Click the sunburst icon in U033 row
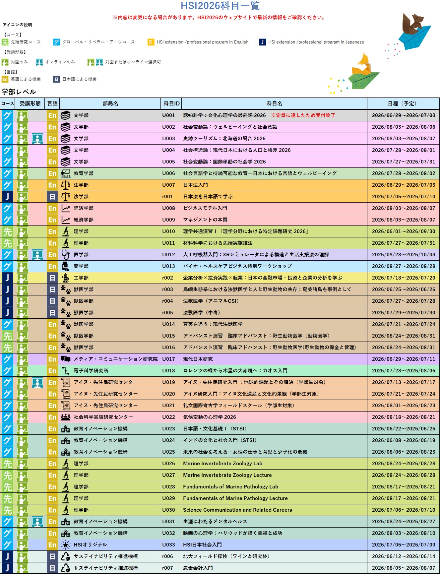The height and width of the screenshot is (574, 440). pyautogui.click(x=66, y=545)
